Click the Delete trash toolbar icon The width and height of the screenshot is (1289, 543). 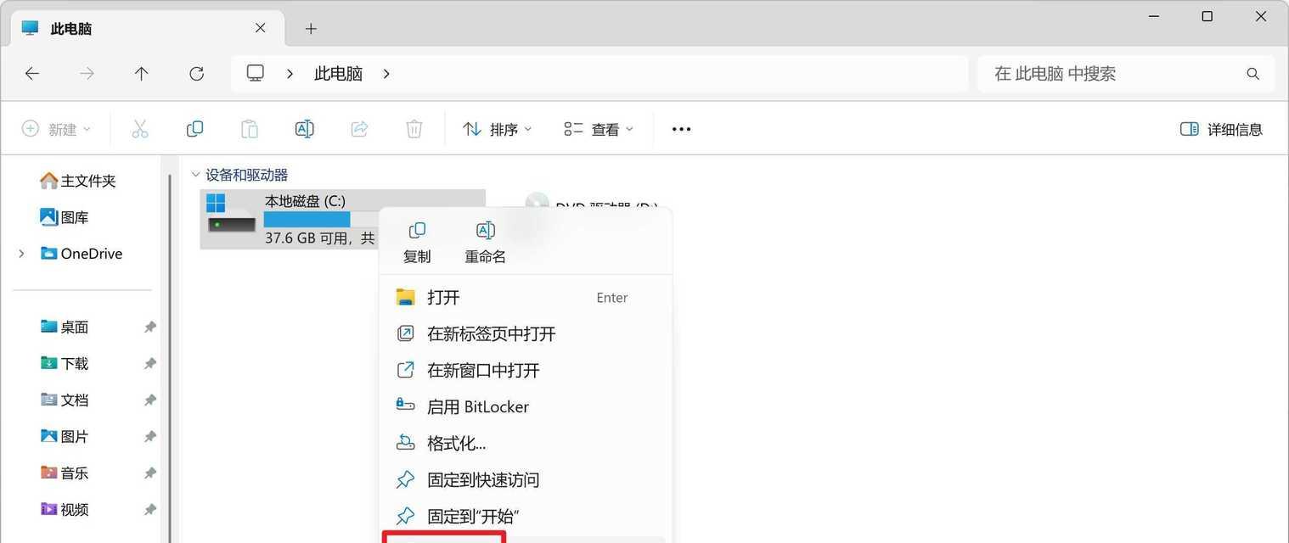click(414, 129)
